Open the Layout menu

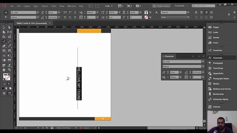pyautogui.click(x=27, y=6)
